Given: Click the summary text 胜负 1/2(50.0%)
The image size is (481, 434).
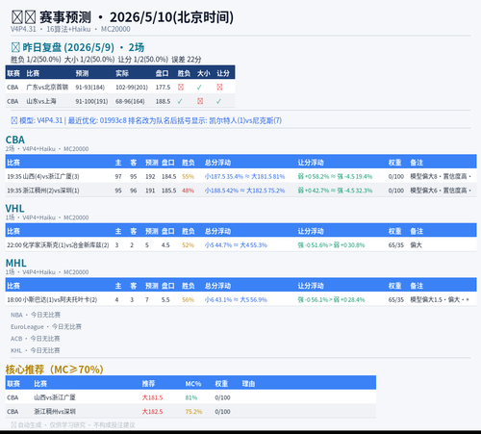Looking at the screenshot, I should [x=36, y=60].
